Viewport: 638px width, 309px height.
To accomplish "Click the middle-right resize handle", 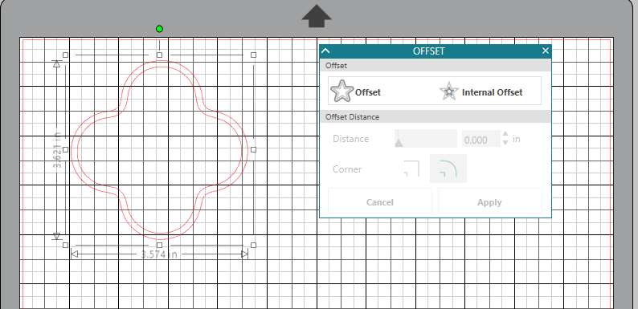I will pyautogui.click(x=253, y=149).
